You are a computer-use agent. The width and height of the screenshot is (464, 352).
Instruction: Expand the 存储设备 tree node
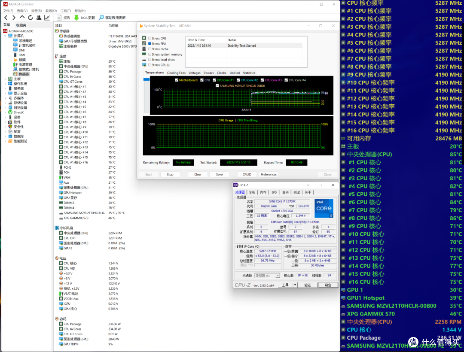point(5,103)
